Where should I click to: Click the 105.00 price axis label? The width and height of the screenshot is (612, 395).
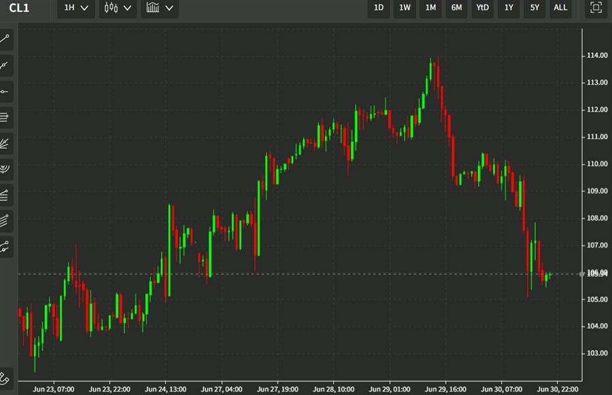[x=597, y=299]
